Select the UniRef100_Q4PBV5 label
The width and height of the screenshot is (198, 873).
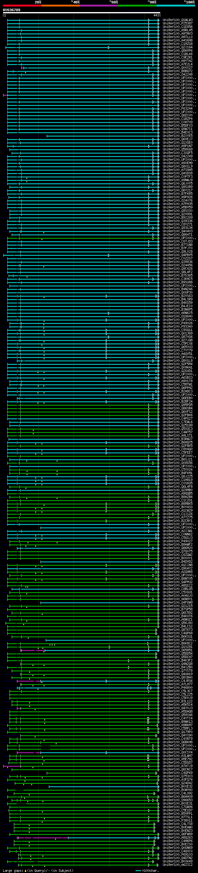[x=178, y=255]
